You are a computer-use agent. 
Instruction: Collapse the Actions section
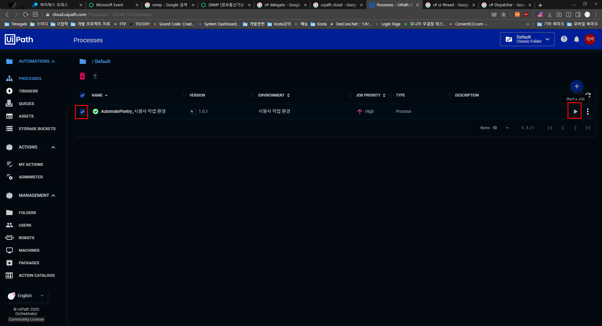[x=53, y=147]
